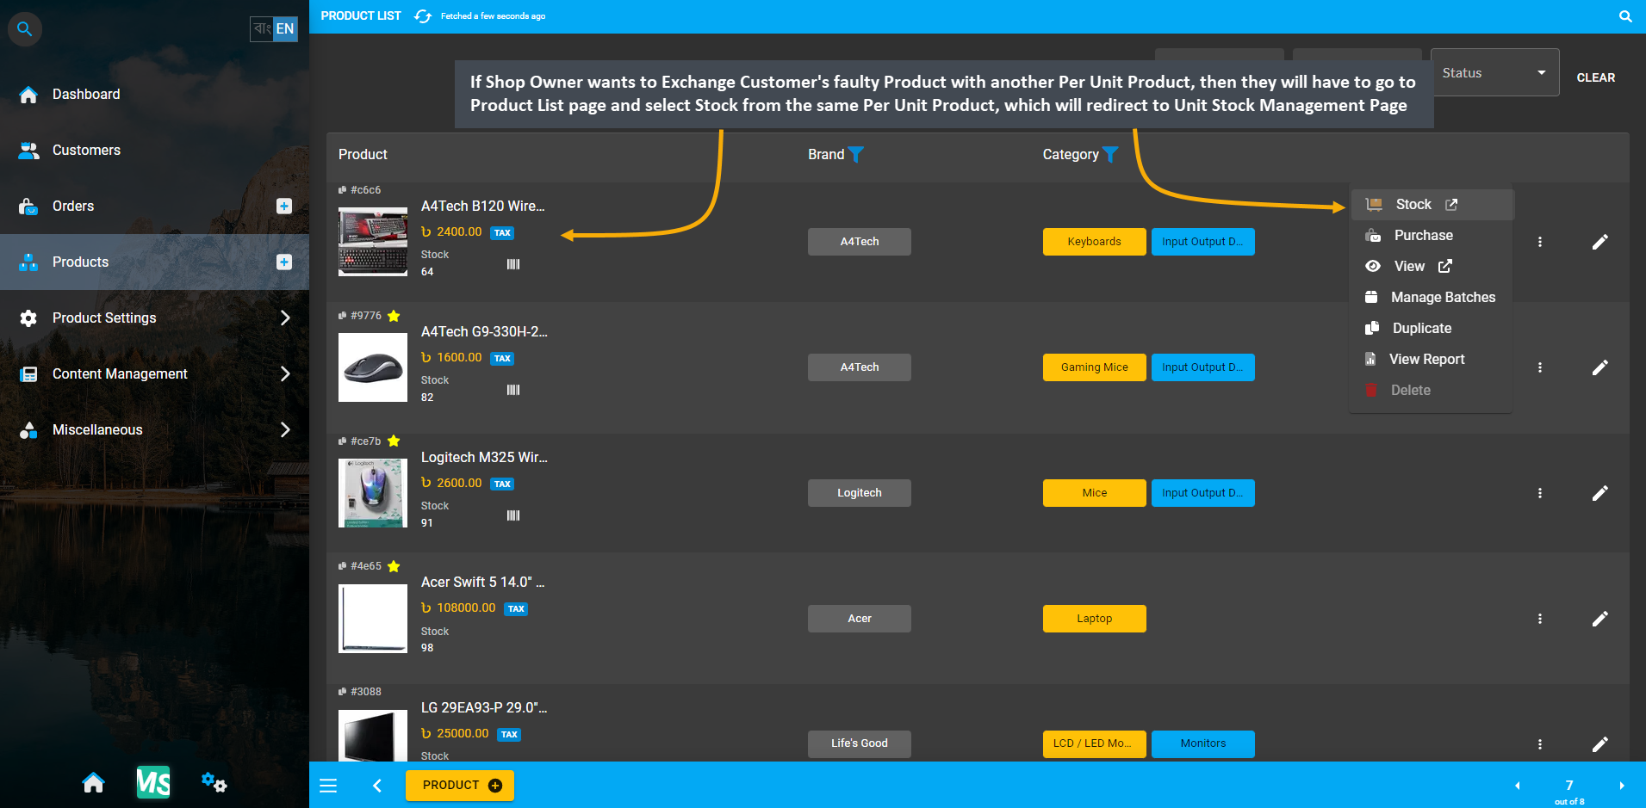Image resolution: width=1646 pixels, height=808 pixels.
Task: Click the sidebar search icon
Action: pyautogui.click(x=25, y=29)
